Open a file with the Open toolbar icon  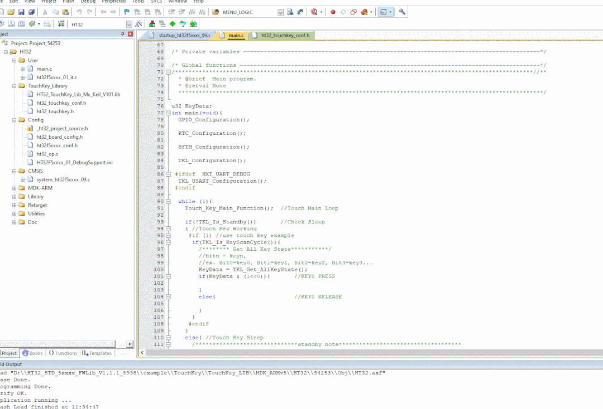point(11,12)
